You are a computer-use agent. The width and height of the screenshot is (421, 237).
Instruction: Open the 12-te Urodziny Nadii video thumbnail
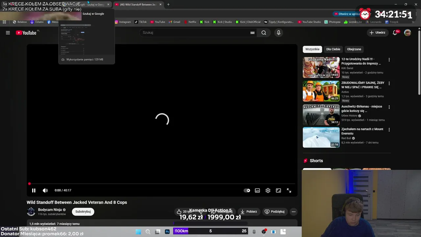tap(321, 67)
